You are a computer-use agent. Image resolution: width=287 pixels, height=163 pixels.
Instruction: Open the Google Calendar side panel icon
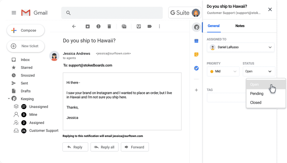click(196, 41)
